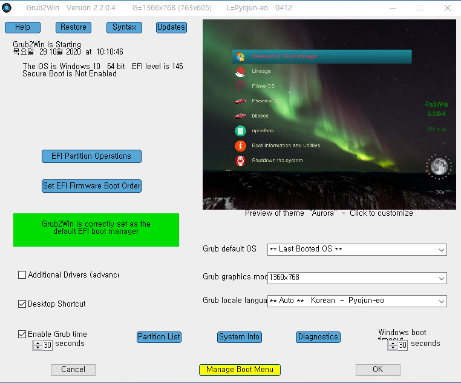
Task: Click Set EFI Firmware Boot Order
Action: pyautogui.click(x=91, y=186)
